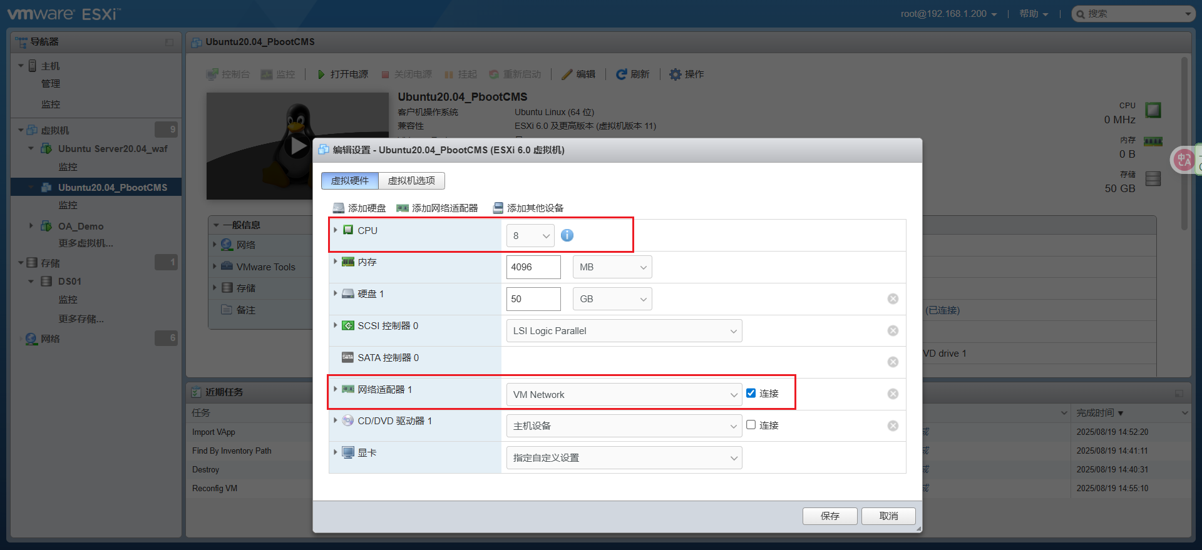Select Ubuntu Server20.04_waf in navigator
1202x550 pixels.
113,149
